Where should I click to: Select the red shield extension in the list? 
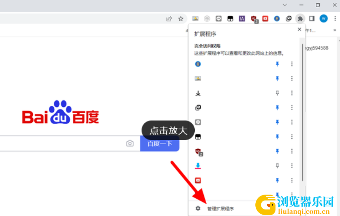click(198, 152)
